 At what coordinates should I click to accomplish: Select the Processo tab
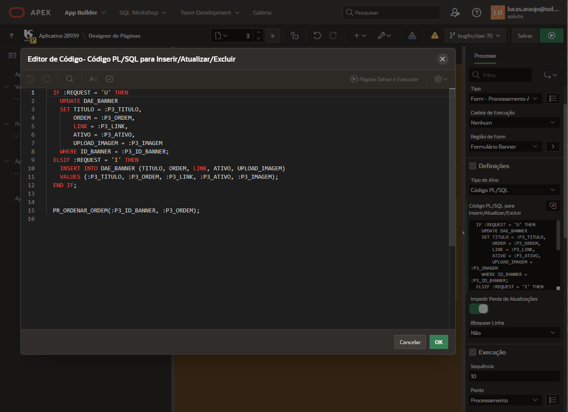coord(485,56)
